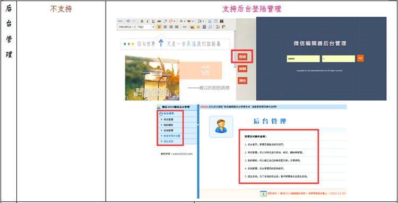This screenshot has width=398, height=203.
Task: Insert a video film icon
Action: click(204, 27)
